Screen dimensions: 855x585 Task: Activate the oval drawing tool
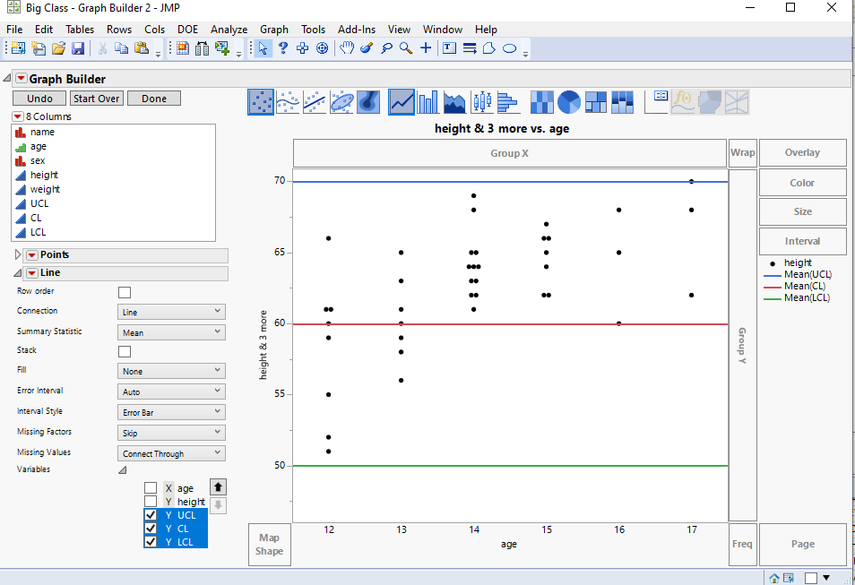(509, 48)
